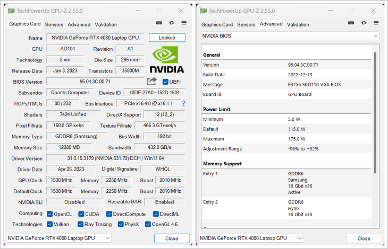Screen dimensions: 388x249
Task: Toggle the UEFI checkbox
Action: [165, 82]
